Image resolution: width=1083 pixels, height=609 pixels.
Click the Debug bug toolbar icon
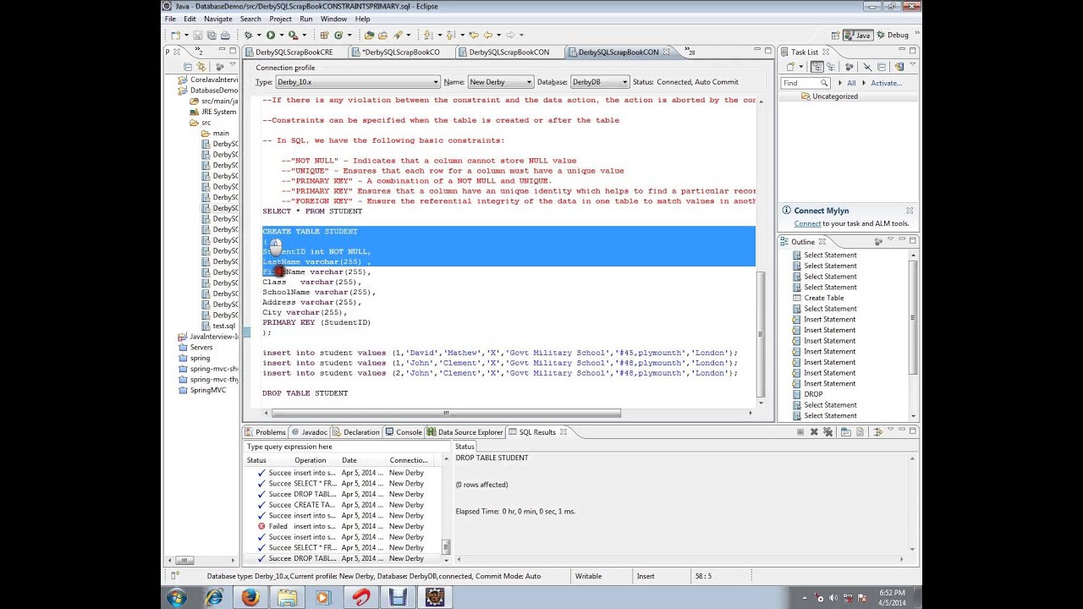(248, 36)
